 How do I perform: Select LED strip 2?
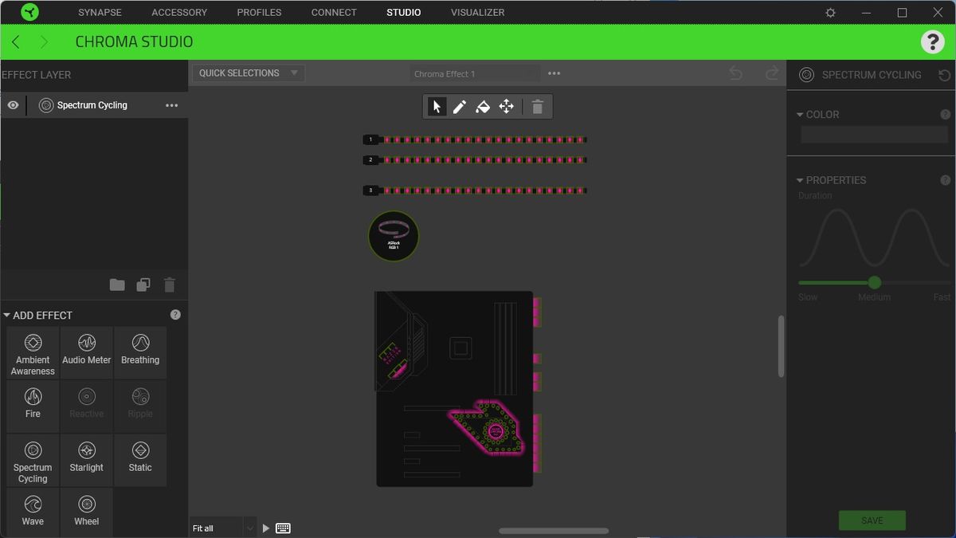(x=475, y=160)
